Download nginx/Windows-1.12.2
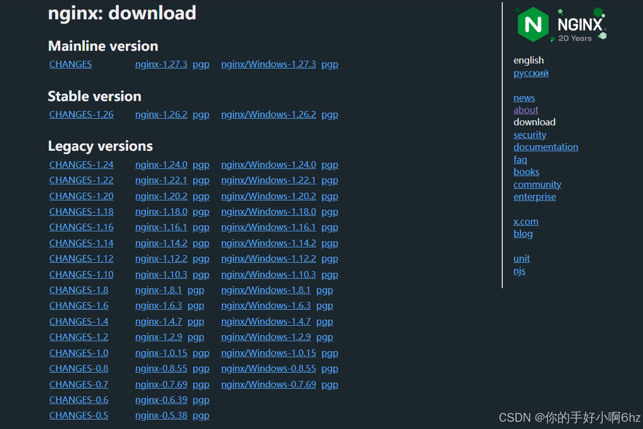Screen dimensions: 643x429 point(269,259)
